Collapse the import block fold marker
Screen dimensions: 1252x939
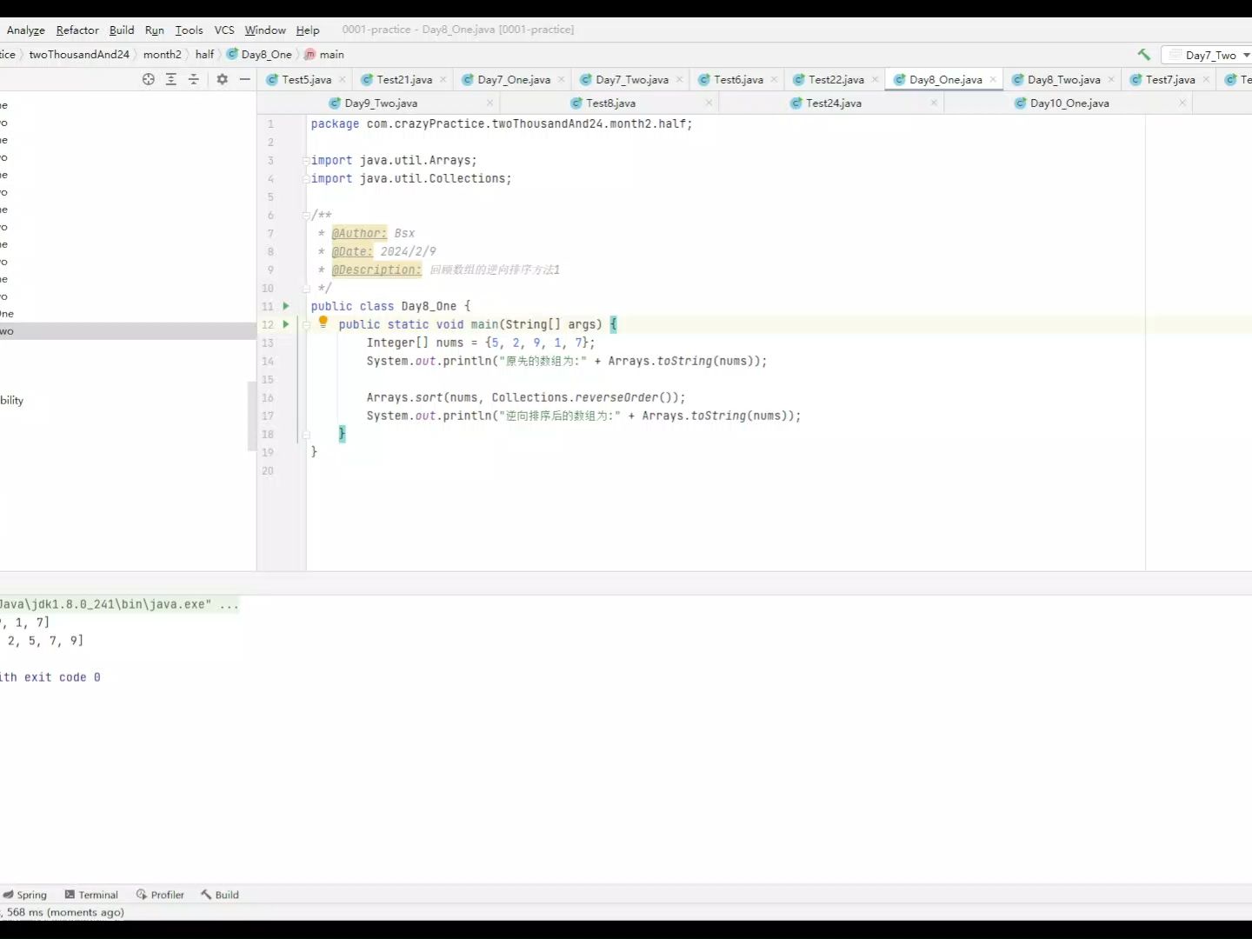point(306,160)
